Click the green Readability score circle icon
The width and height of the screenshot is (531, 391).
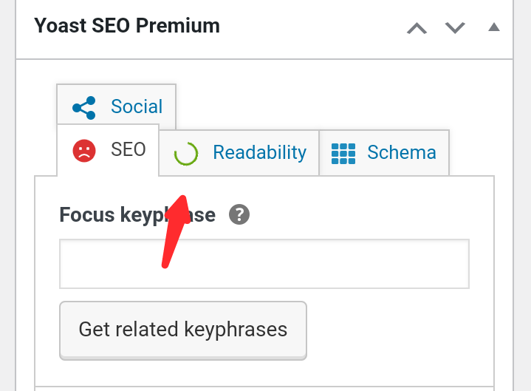pyautogui.click(x=185, y=154)
